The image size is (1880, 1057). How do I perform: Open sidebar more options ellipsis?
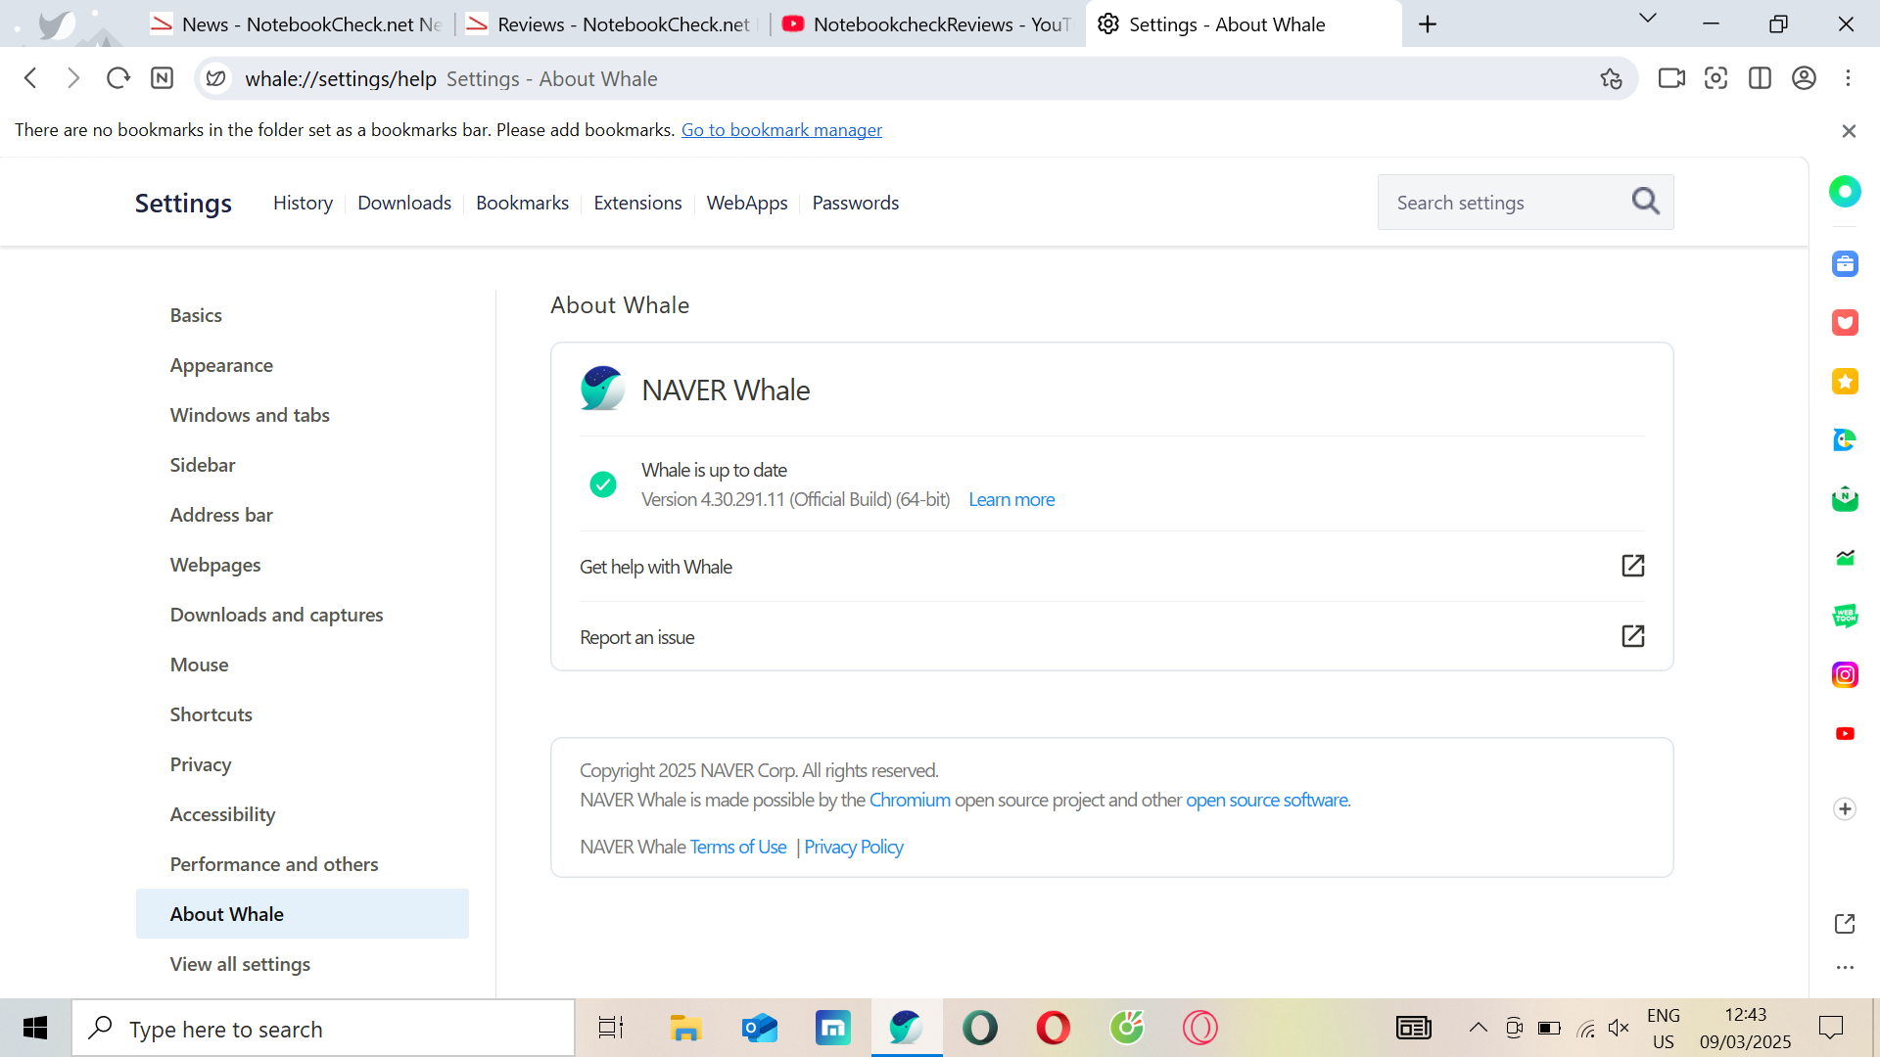pyautogui.click(x=1845, y=967)
